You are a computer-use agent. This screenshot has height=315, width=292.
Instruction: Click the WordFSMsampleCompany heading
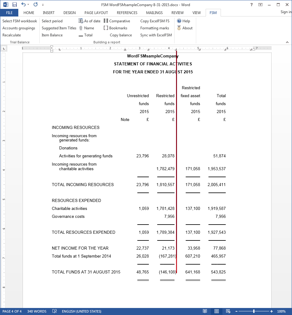153,56
